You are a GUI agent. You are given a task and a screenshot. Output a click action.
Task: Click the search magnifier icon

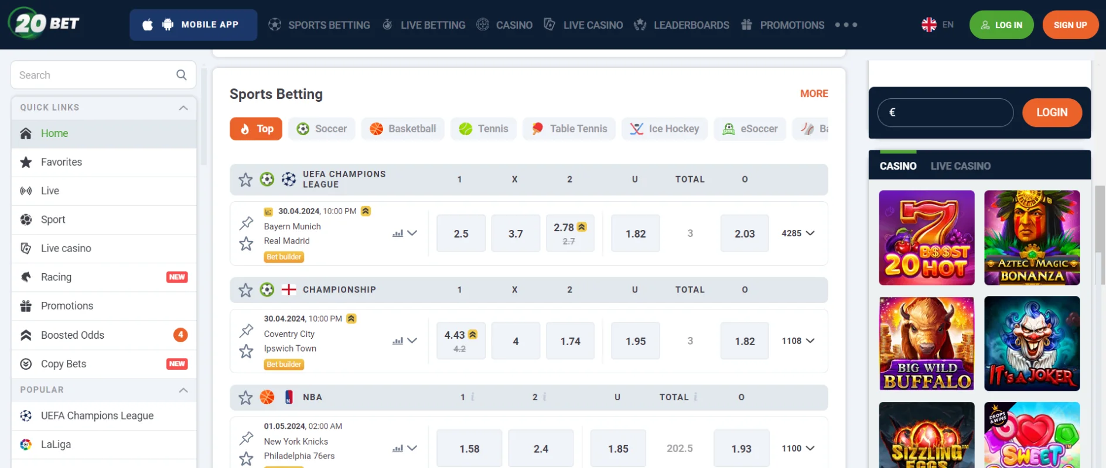click(182, 75)
